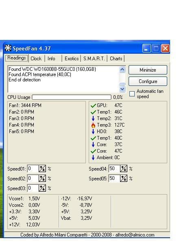Adjust the Speed03 up/down spinner
Viewport: 177px width, 243px height.
click(42, 188)
